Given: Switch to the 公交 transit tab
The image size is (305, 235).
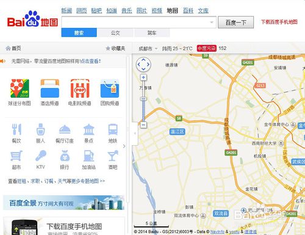Looking at the screenshot, I should click(115, 33).
